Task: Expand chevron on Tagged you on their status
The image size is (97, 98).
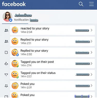Action: (x=92, y=75)
